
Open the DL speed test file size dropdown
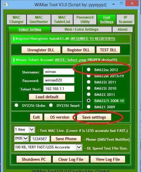point(79,147)
